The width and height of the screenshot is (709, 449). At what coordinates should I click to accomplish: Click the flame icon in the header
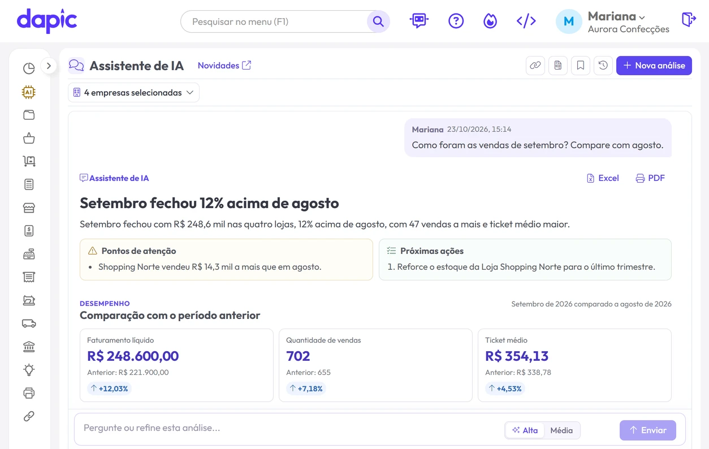tap(490, 21)
